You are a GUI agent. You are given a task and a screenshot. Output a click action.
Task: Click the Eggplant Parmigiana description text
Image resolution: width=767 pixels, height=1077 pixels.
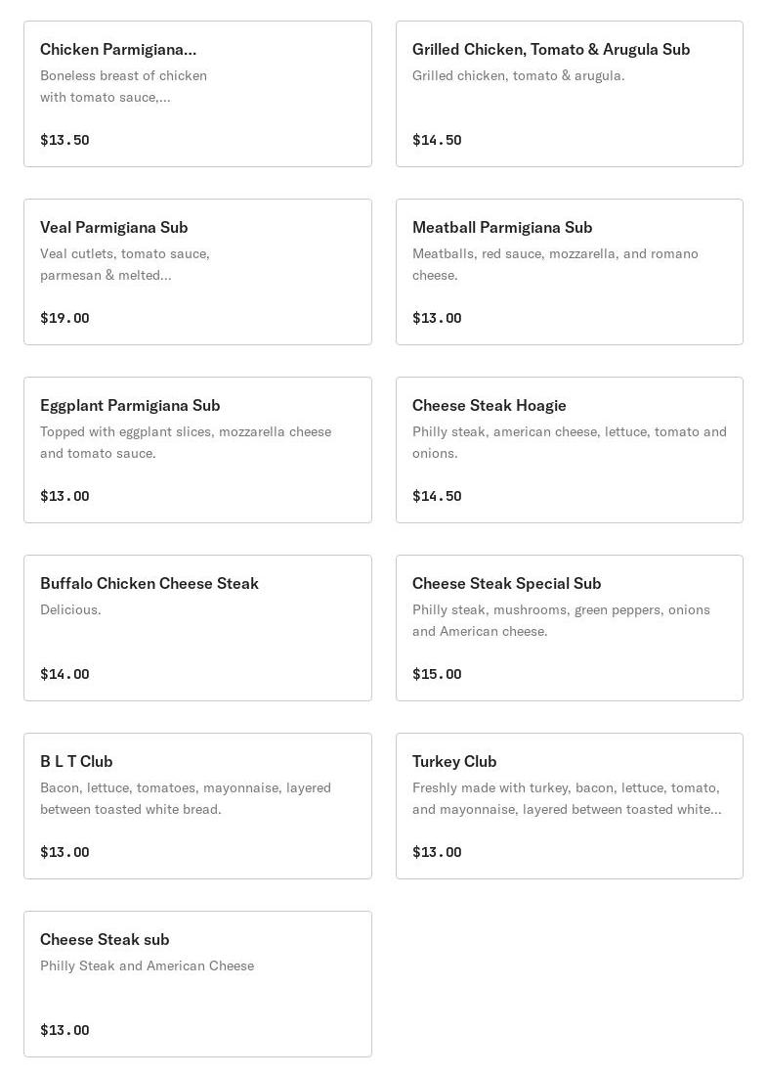tap(186, 442)
